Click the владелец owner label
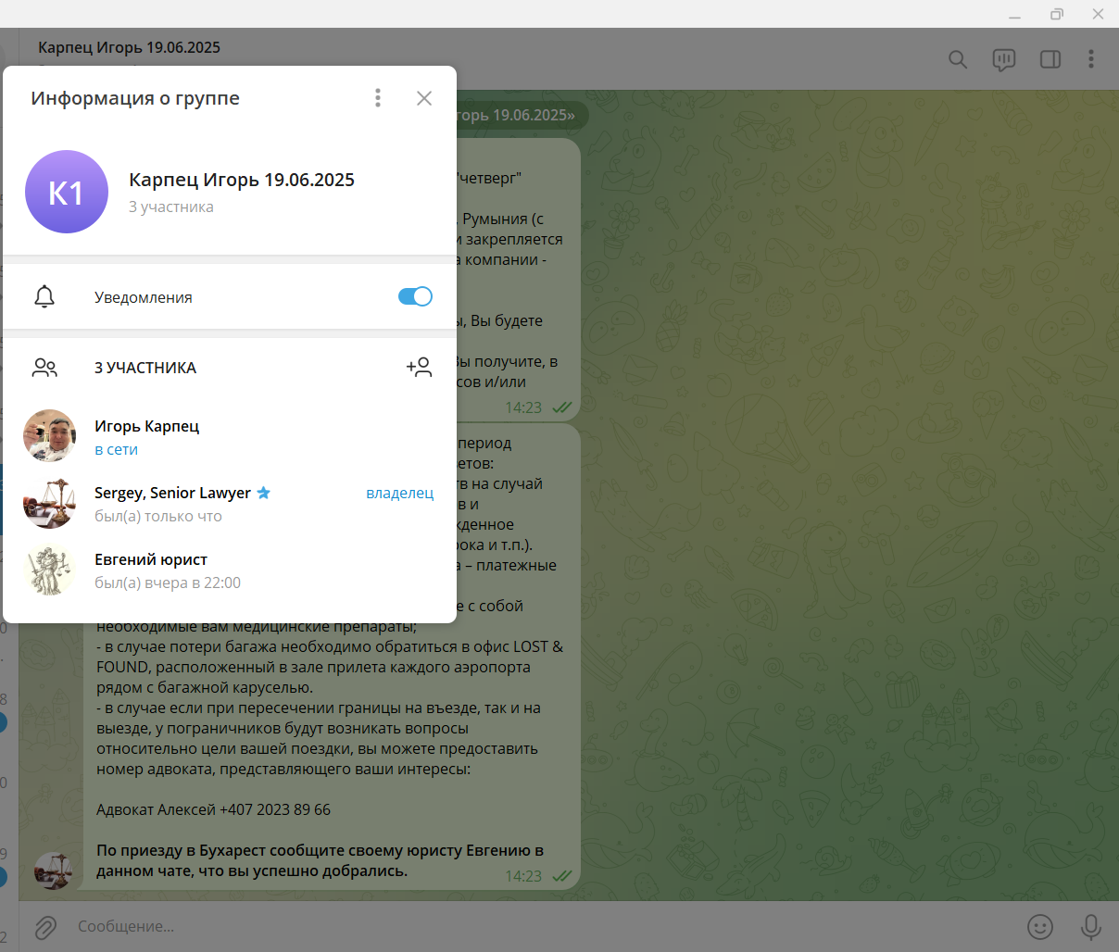Screen dimensions: 1119x952 400,493
